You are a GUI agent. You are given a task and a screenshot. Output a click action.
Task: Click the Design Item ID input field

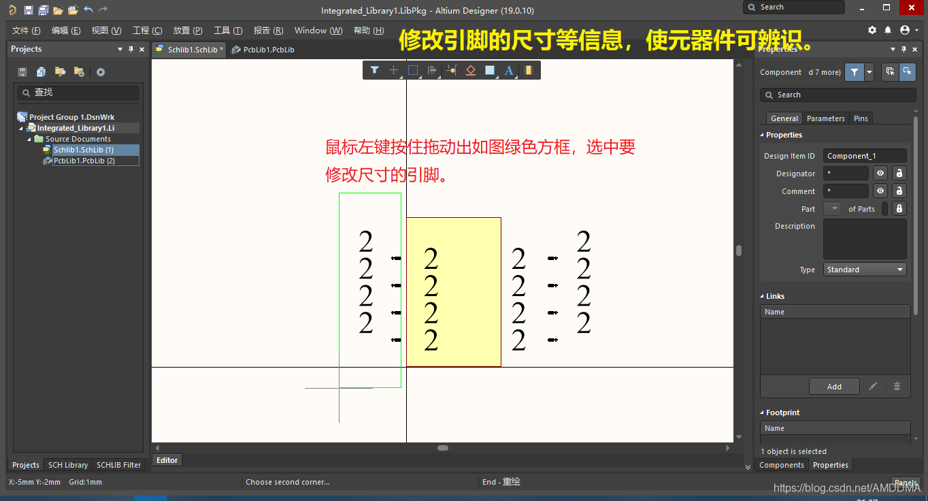click(x=864, y=156)
